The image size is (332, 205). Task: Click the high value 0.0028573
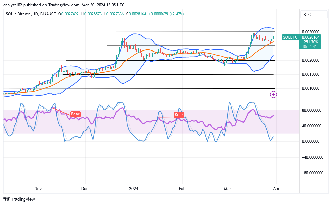pos(93,14)
